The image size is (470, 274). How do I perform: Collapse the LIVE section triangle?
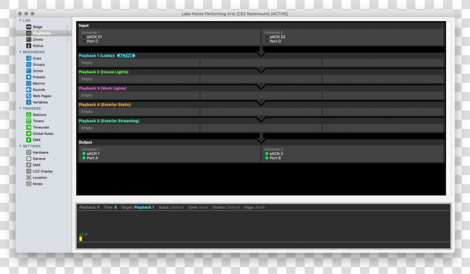[20, 21]
